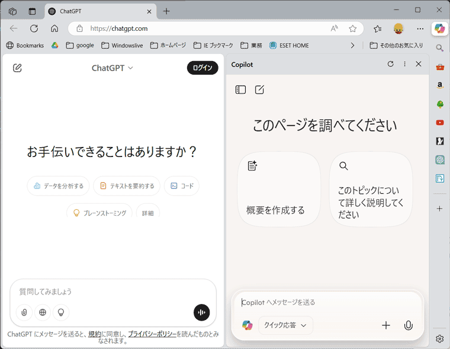Start a new ChatGPT chat
450x349 pixels.
(x=17, y=68)
